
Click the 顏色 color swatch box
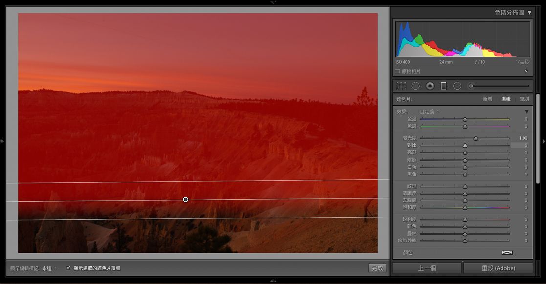click(507, 253)
